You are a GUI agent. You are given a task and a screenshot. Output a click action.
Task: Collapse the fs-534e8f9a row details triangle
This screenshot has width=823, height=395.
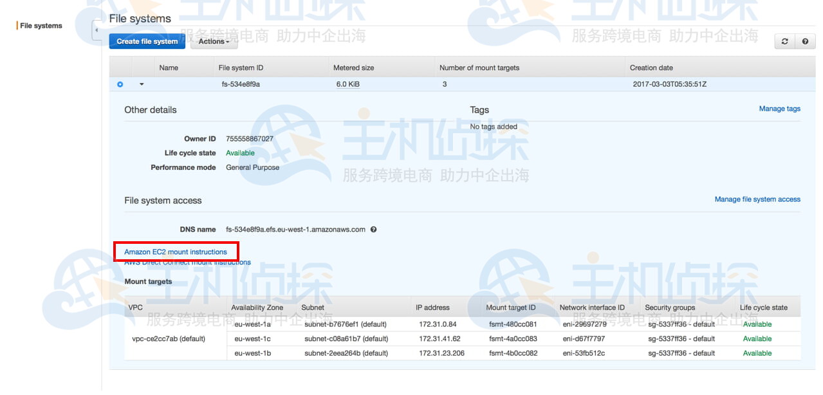coord(142,84)
